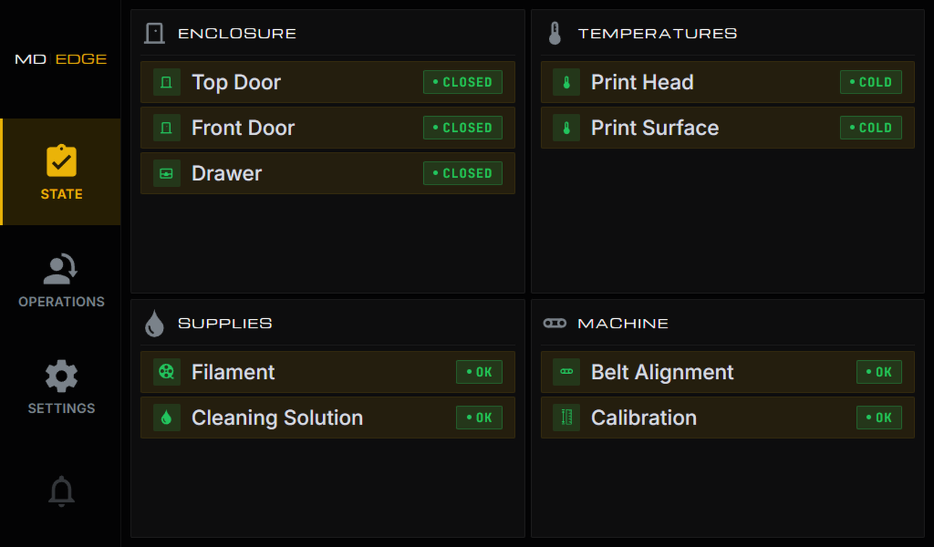
Task: Click the Filament OK status badge
Action: (479, 372)
